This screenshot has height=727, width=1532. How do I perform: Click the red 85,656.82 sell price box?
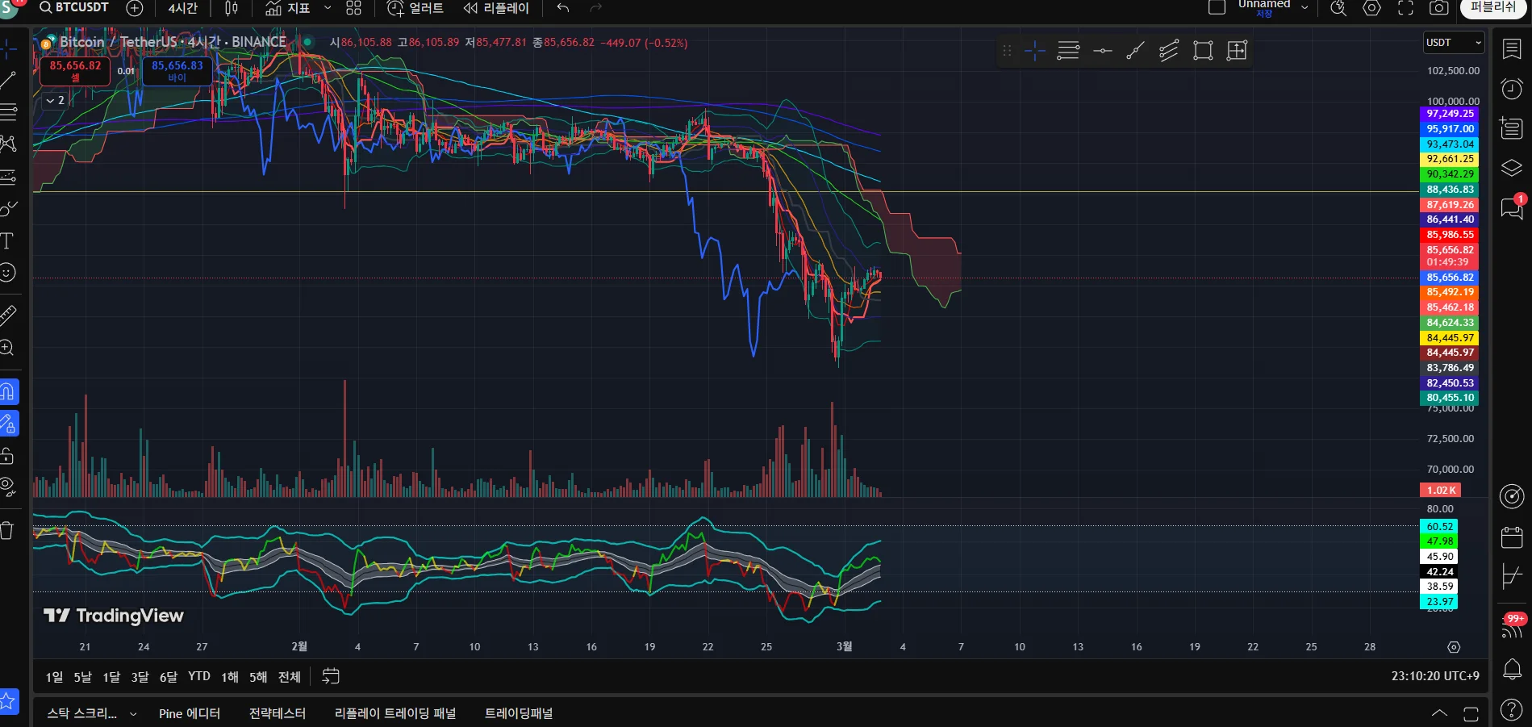coord(75,71)
